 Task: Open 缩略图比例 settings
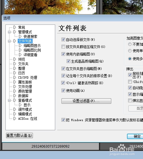(32, 50)
